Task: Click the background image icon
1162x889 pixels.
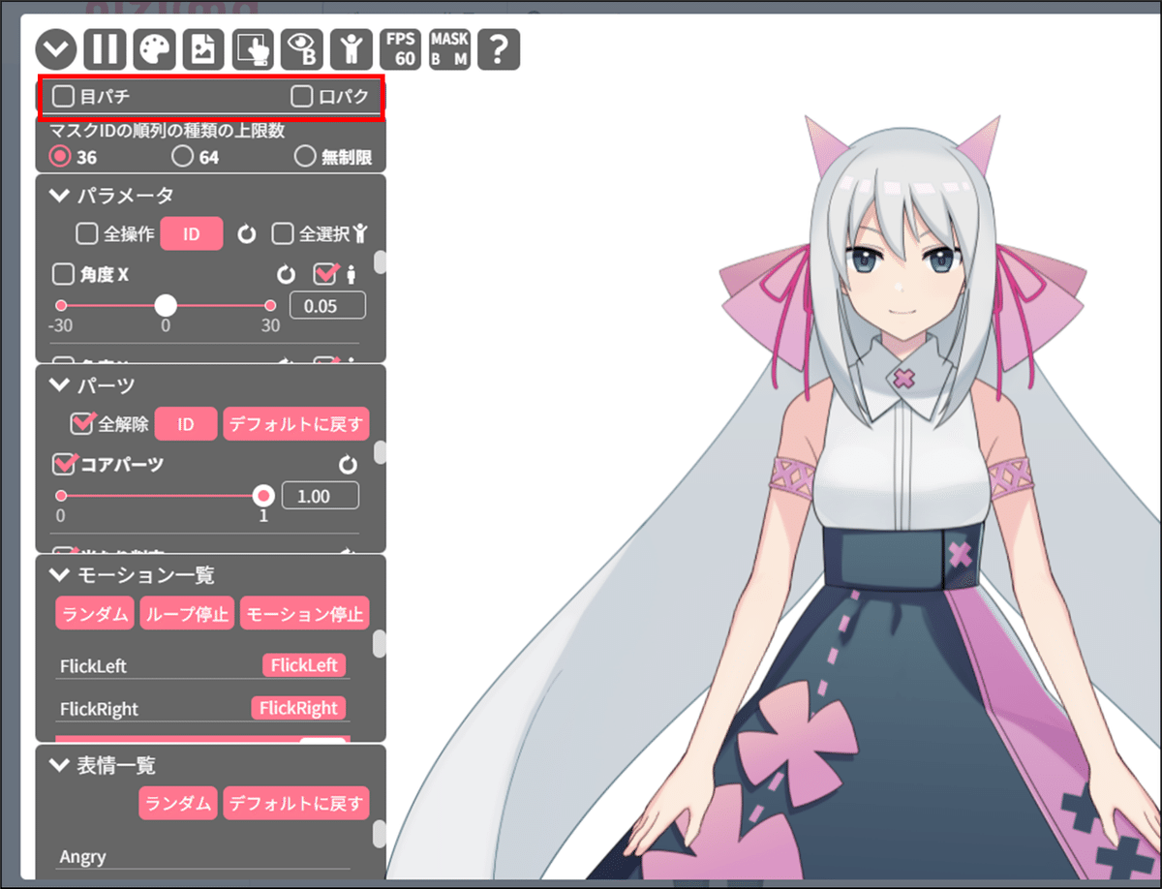Action: (201, 48)
